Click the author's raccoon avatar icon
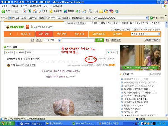The height and width of the screenshot is (126, 168). [8, 65]
